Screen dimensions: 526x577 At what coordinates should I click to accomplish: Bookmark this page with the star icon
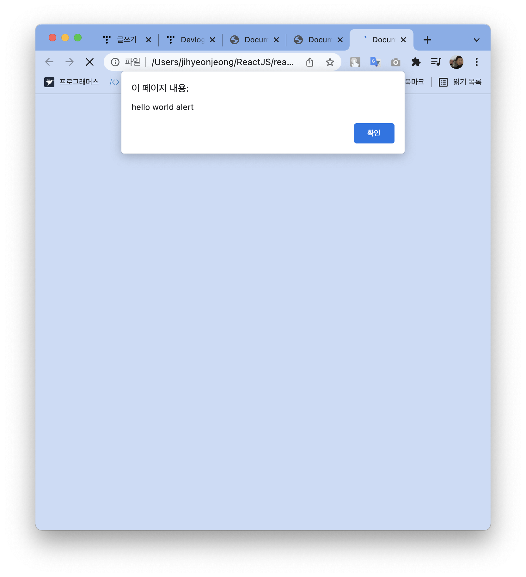click(x=330, y=62)
